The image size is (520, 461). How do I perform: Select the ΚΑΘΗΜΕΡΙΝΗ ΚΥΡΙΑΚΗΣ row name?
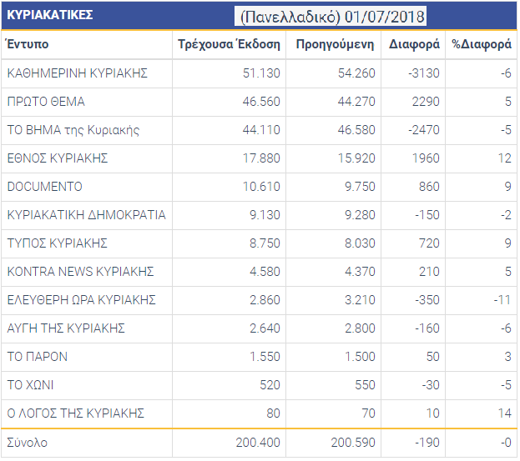(78, 73)
